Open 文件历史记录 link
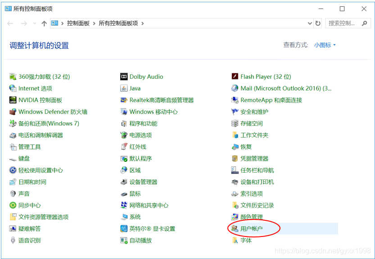The width and height of the screenshot is (375, 259). pyautogui.click(x=257, y=205)
